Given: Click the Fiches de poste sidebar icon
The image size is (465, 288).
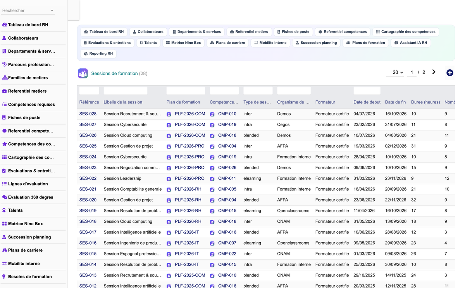Looking at the screenshot, I should 5,117.
